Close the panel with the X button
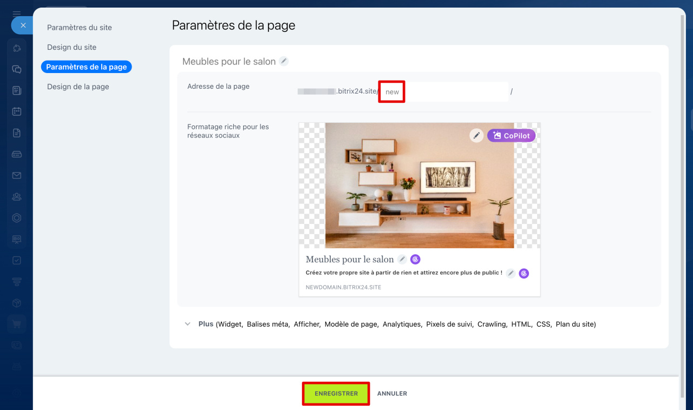 point(22,25)
